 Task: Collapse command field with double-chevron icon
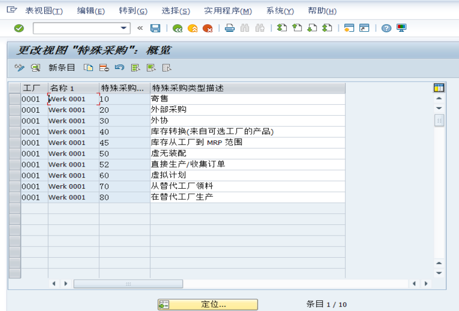140,28
